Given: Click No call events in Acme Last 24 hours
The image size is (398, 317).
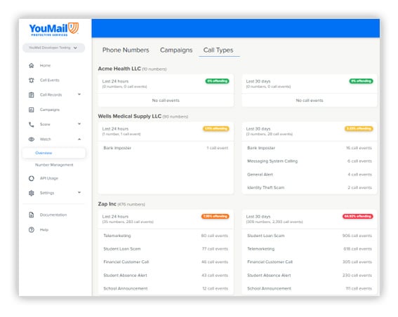Looking at the screenshot, I should coord(166,100).
